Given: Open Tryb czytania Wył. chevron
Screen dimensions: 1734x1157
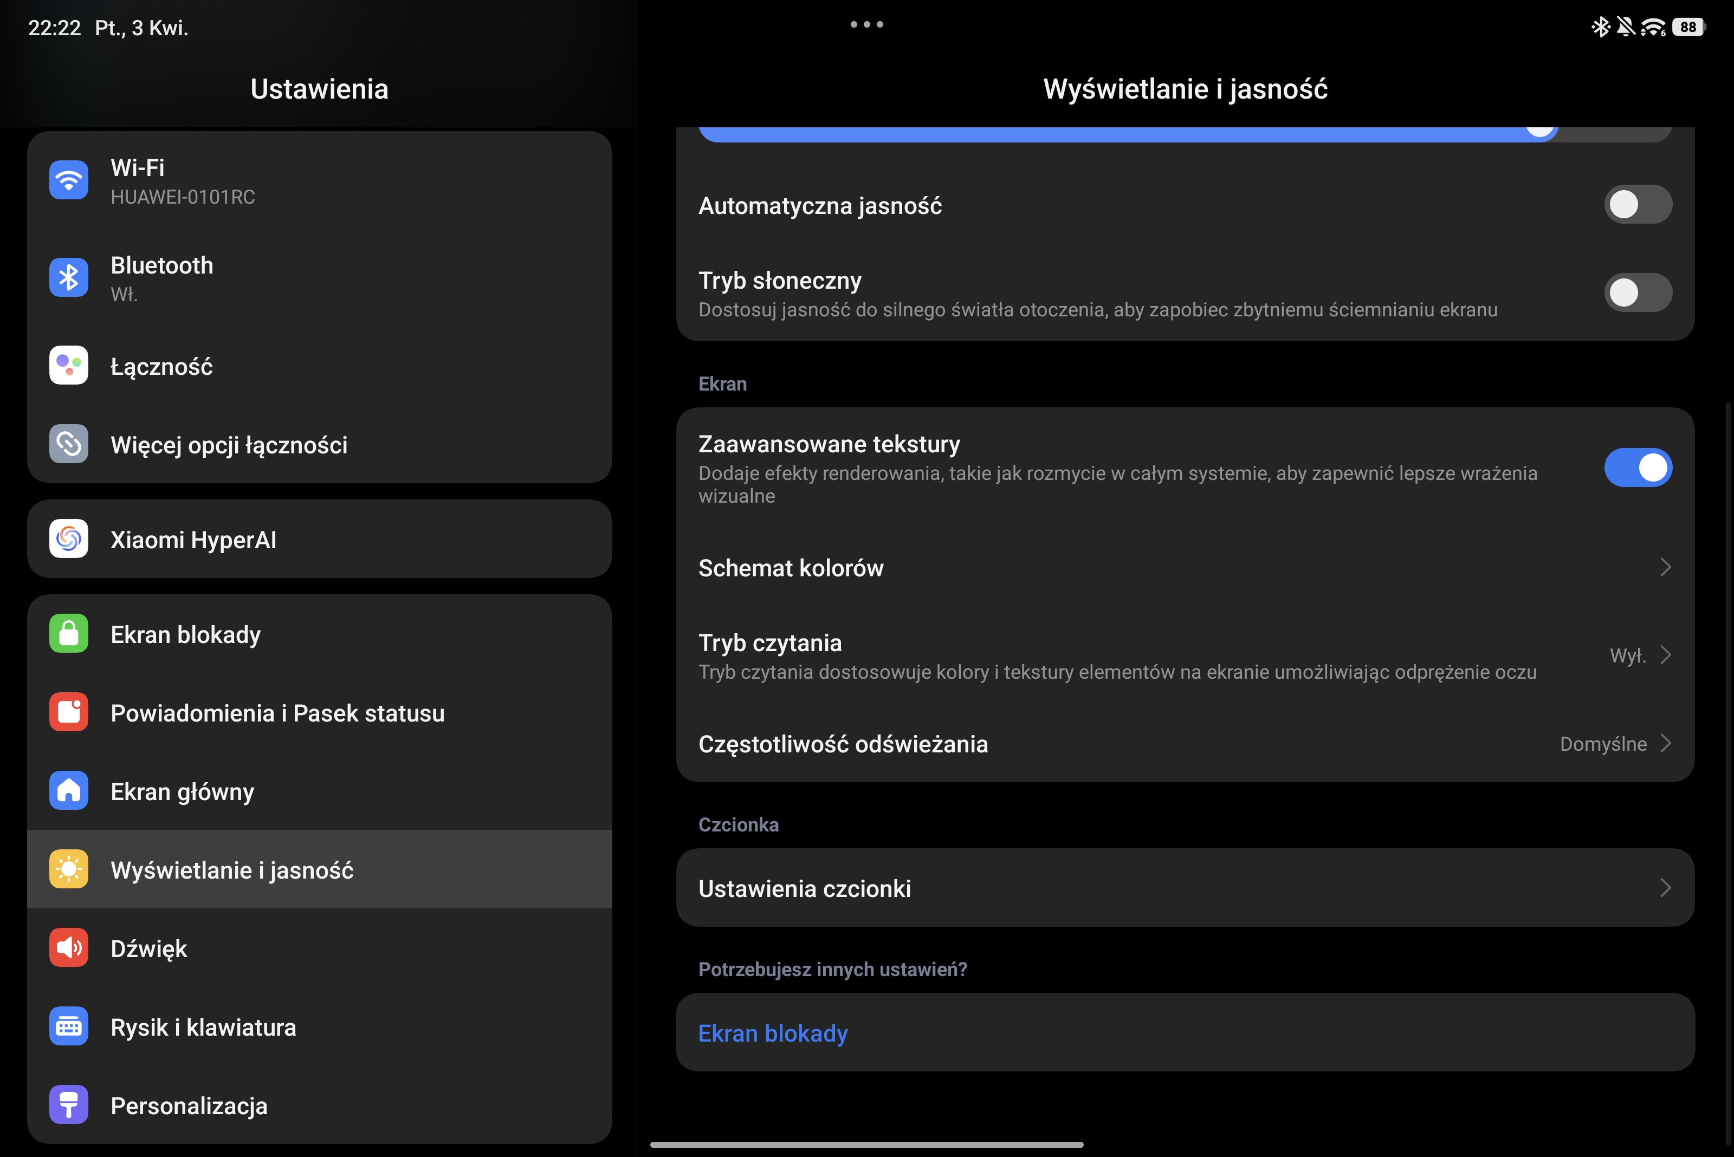Looking at the screenshot, I should click(x=1665, y=655).
